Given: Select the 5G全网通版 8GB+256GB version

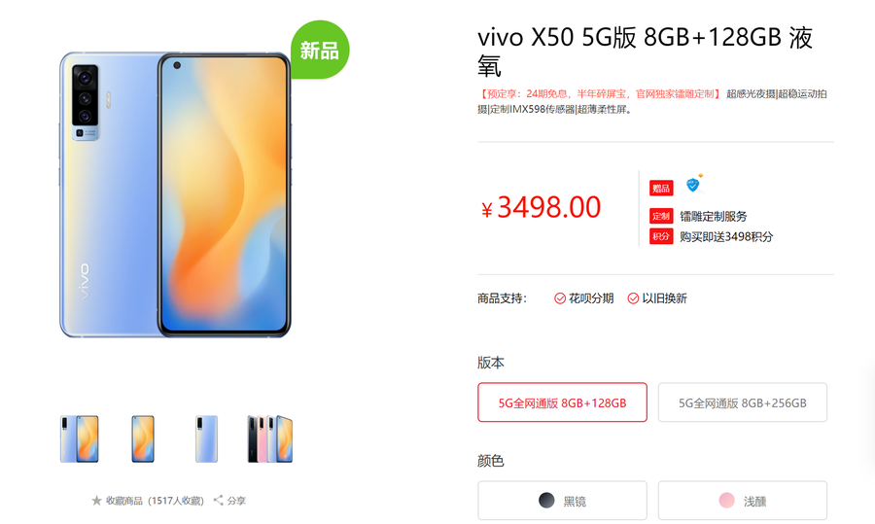Looking at the screenshot, I should click(742, 402).
